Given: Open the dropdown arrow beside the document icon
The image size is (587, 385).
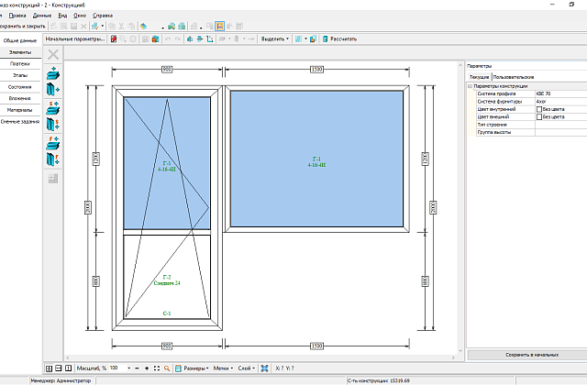Looking at the screenshot, I should [103, 27].
